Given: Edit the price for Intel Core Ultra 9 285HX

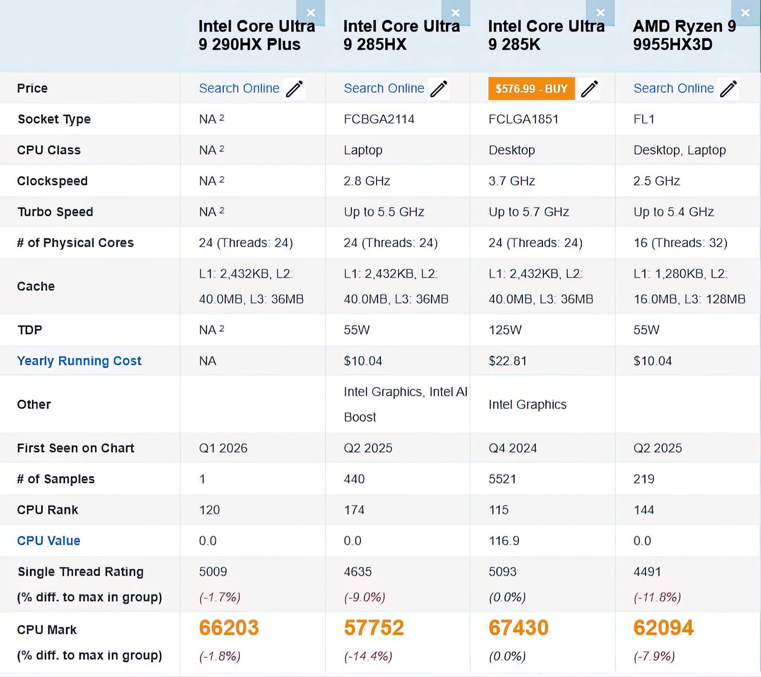Looking at the screenshot, I should click(439, 88).
